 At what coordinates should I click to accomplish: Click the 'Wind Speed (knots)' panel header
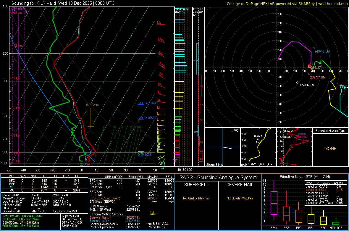(182, 10)
